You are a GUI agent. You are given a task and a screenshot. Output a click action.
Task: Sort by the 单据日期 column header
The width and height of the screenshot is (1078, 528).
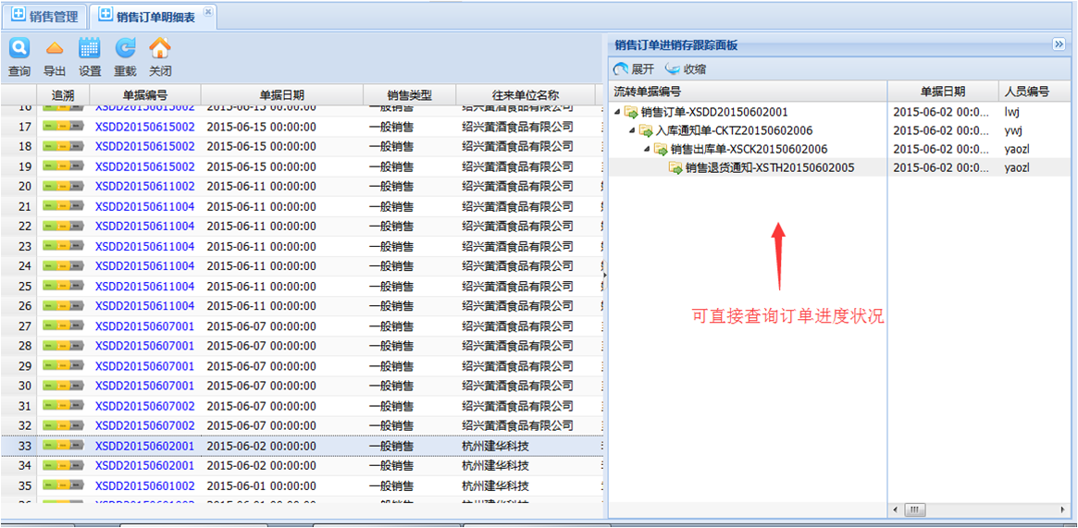tap(281, 95)
